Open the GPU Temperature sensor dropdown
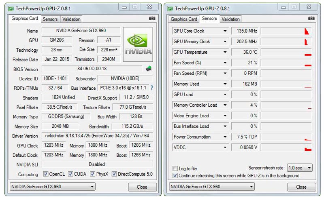Viewport: 324px width, 200px height. (225, 52)
